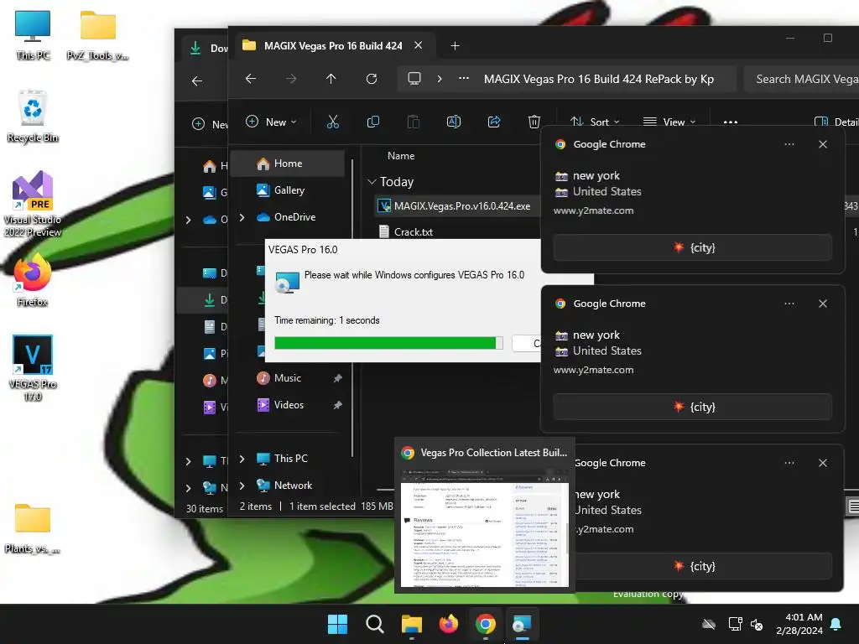Switch to Google Chrome on the taskbar

pyautogui.click(x=486, y=624)
